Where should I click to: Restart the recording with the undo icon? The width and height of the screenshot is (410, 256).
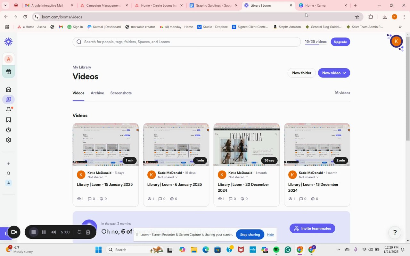coord(79,232)
